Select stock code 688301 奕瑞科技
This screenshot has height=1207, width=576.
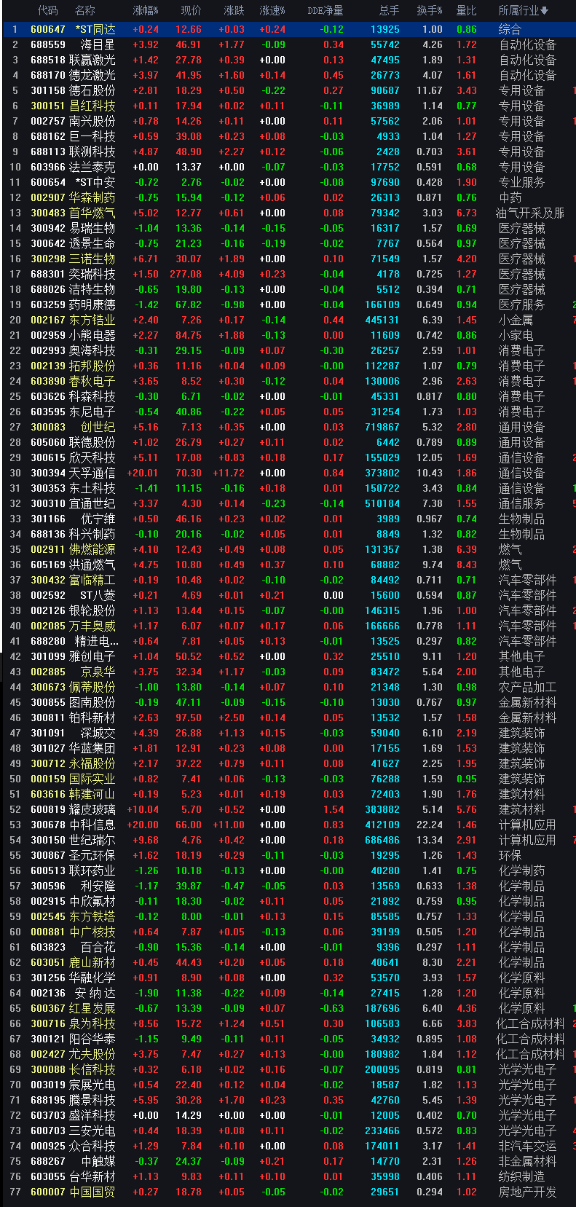click(48, 274)
